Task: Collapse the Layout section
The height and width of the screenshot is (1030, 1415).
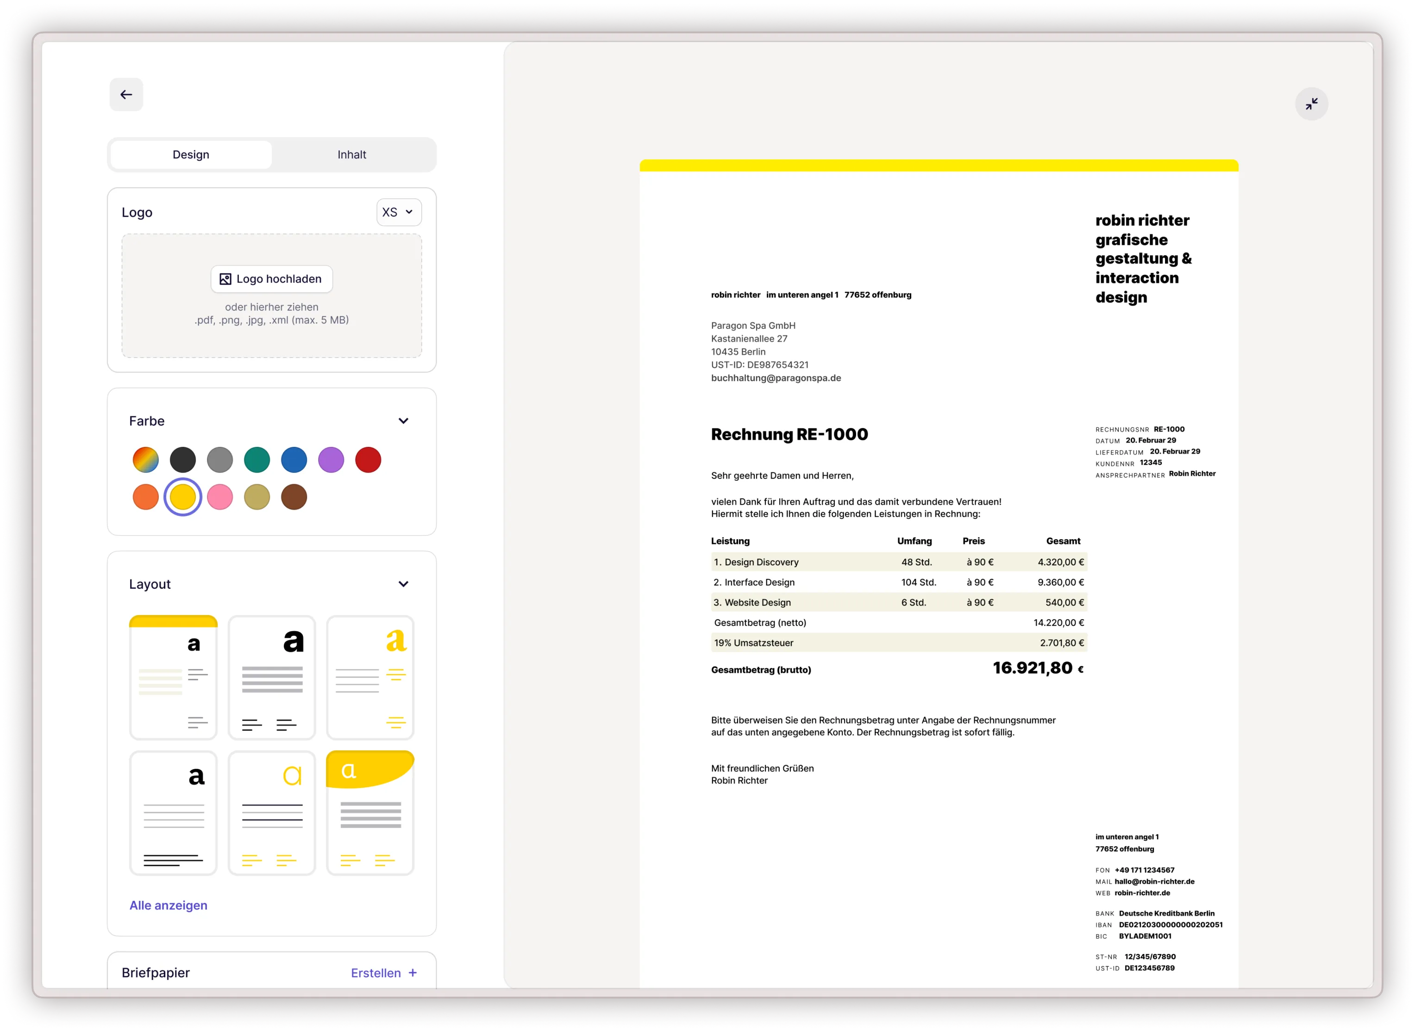Action: pos(404,584)
